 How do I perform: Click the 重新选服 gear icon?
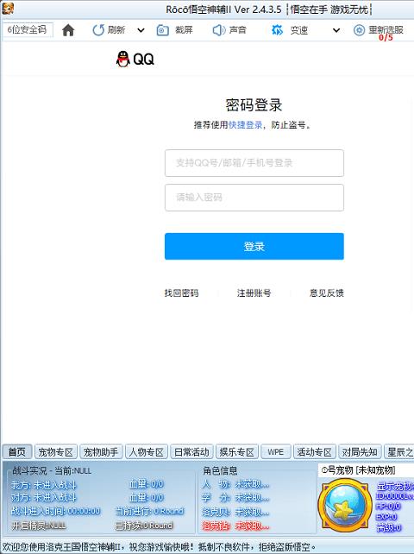point(360,30)
